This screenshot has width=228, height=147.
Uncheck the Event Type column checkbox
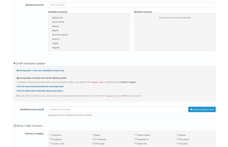click(x=93, y=143)
